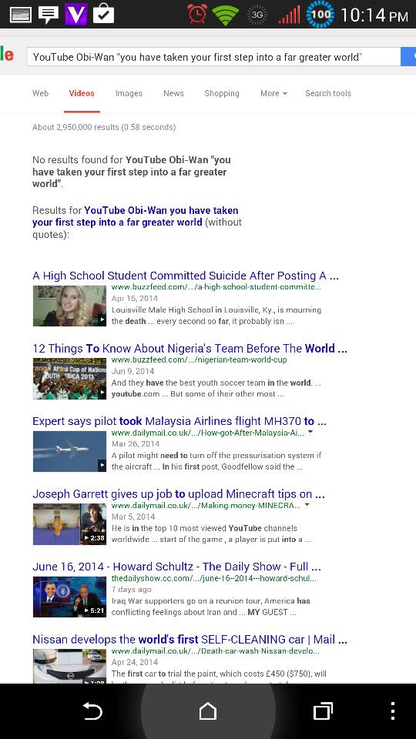Click the blue search button

[408, 57]
